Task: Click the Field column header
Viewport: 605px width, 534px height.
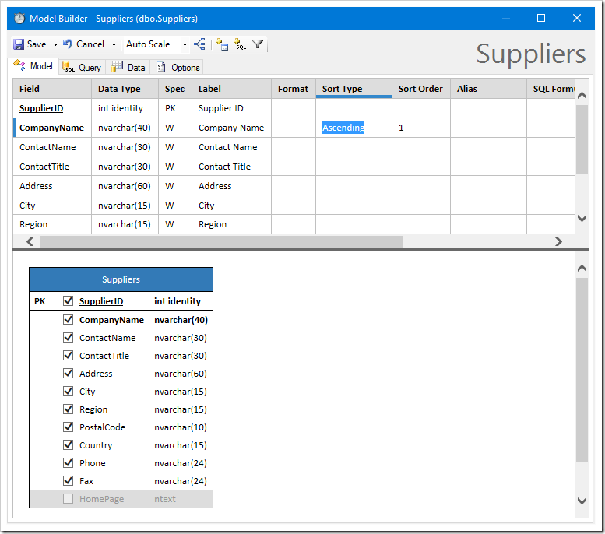Action: click(x=52, y=89)
